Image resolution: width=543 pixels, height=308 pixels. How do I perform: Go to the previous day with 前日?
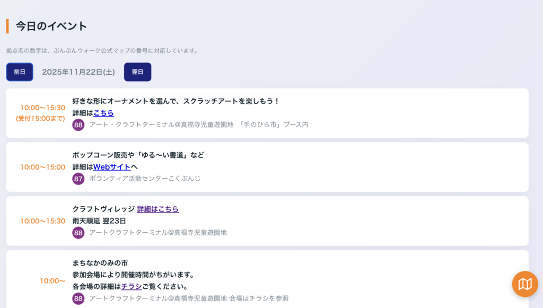pos(20,72)
